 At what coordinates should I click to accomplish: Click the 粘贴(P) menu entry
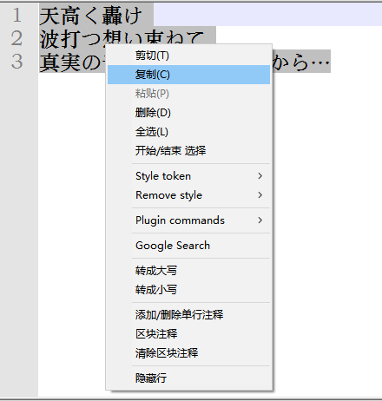click(188, 94)
